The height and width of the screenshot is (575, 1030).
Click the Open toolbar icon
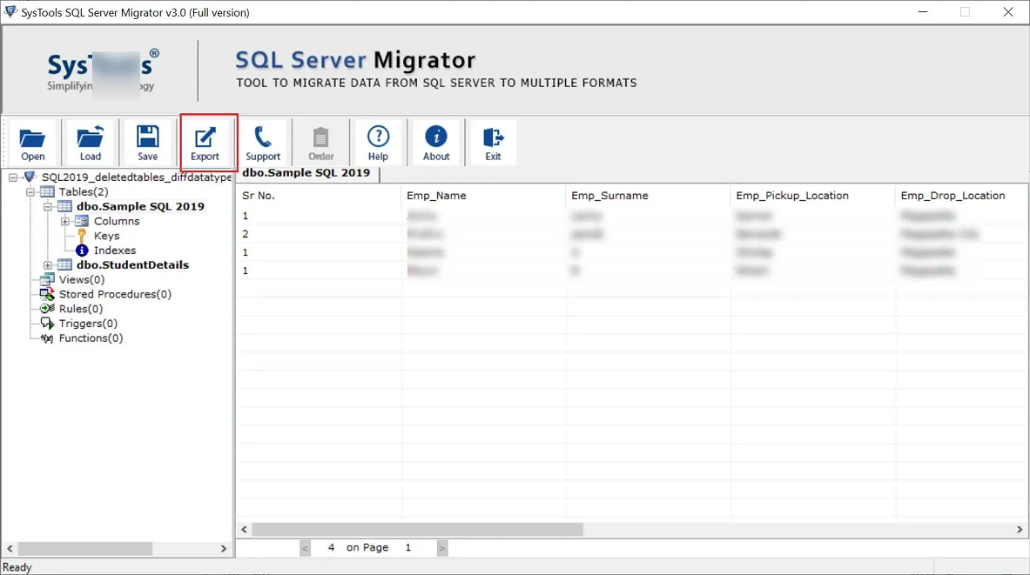(x=32, y=143)
